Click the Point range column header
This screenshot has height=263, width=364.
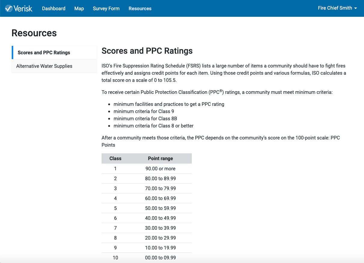tap(160, 158)
